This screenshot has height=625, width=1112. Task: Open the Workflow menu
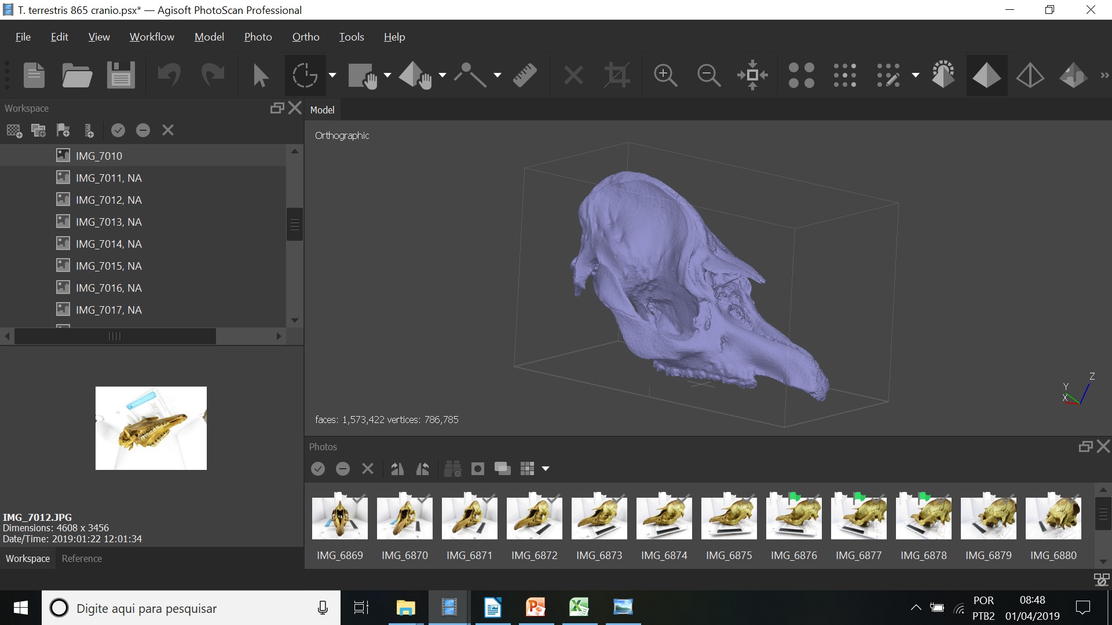152,37
